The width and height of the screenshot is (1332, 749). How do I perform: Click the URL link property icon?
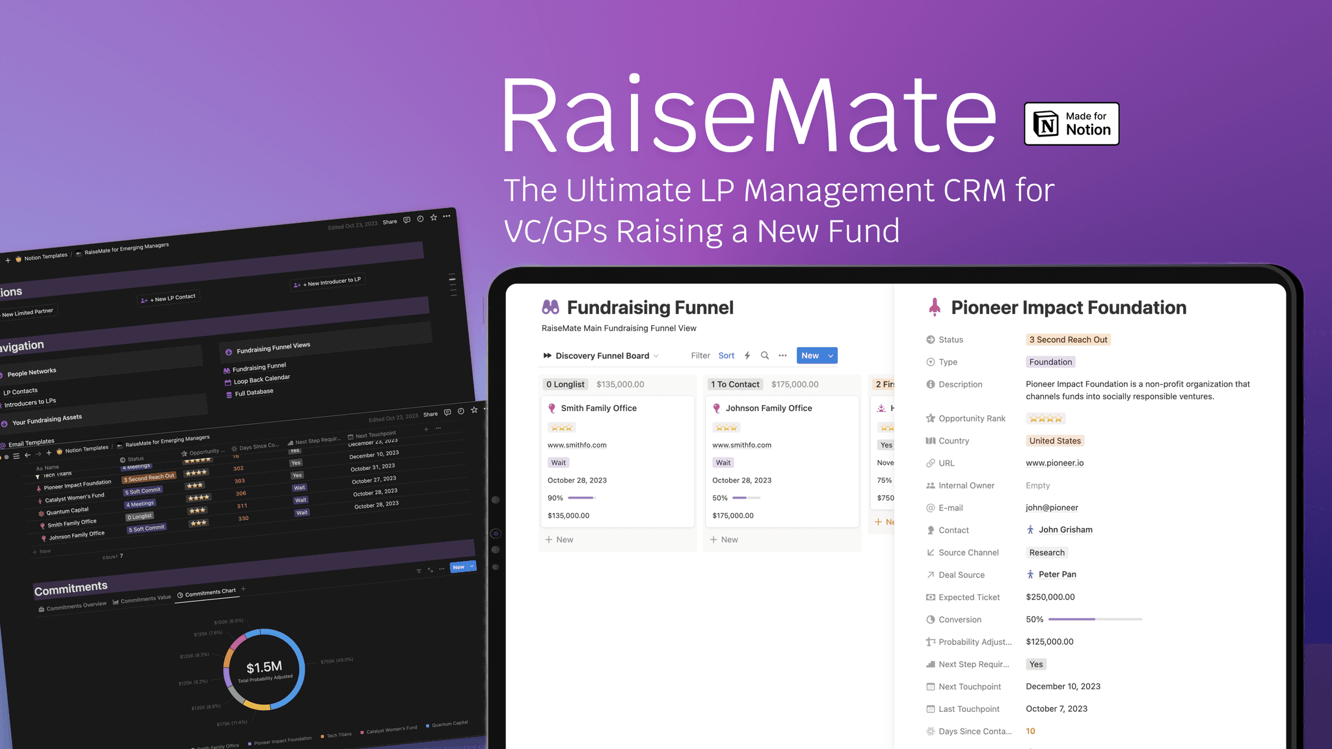click(x=930, y=463)
